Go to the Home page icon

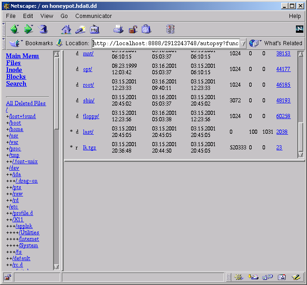coord(66,30)
